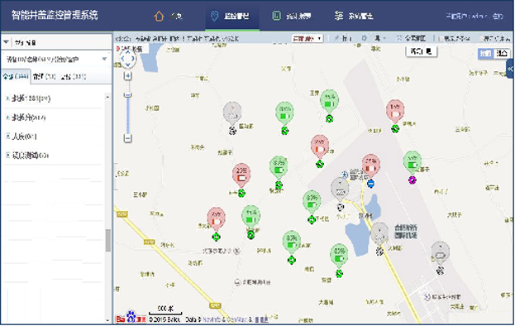Toggle the first checkbox in the map toolbar
Screen dimensions: 515x326
coord(441,38)
